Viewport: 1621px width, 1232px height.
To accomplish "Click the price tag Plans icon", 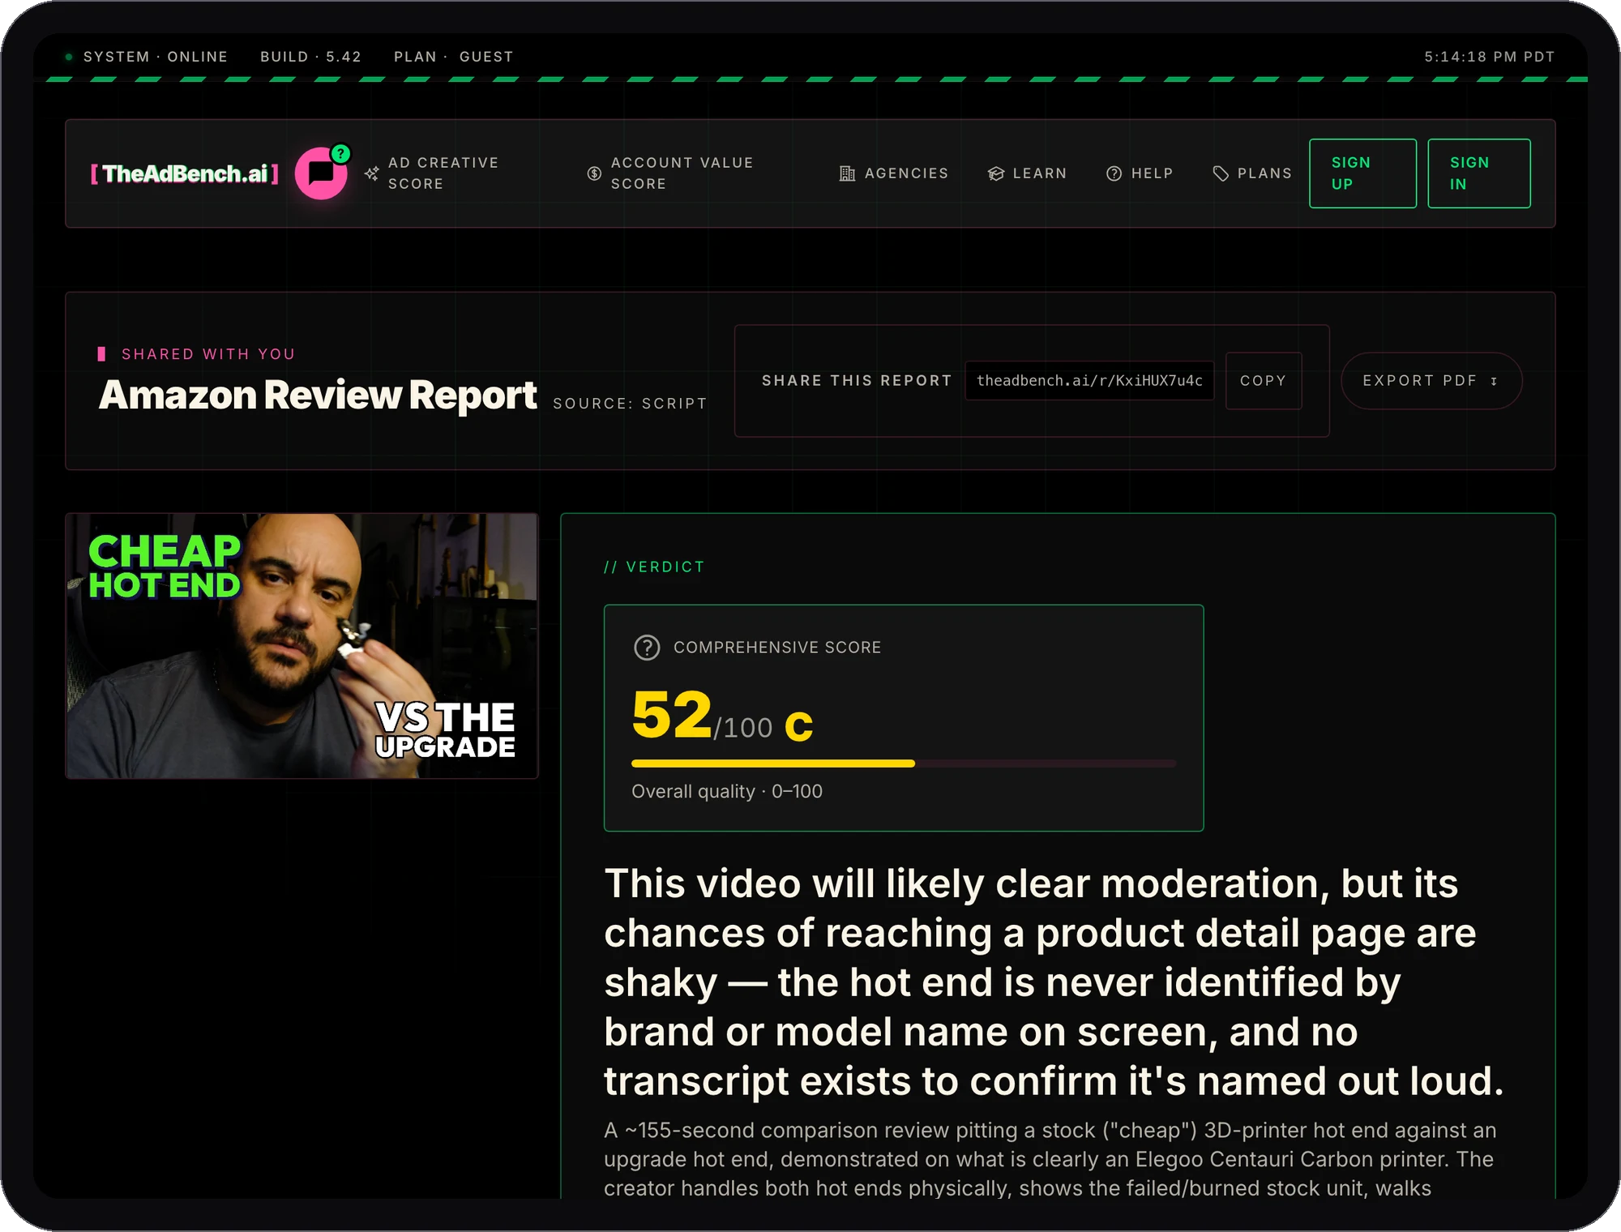I will [x=1221, y=173].
